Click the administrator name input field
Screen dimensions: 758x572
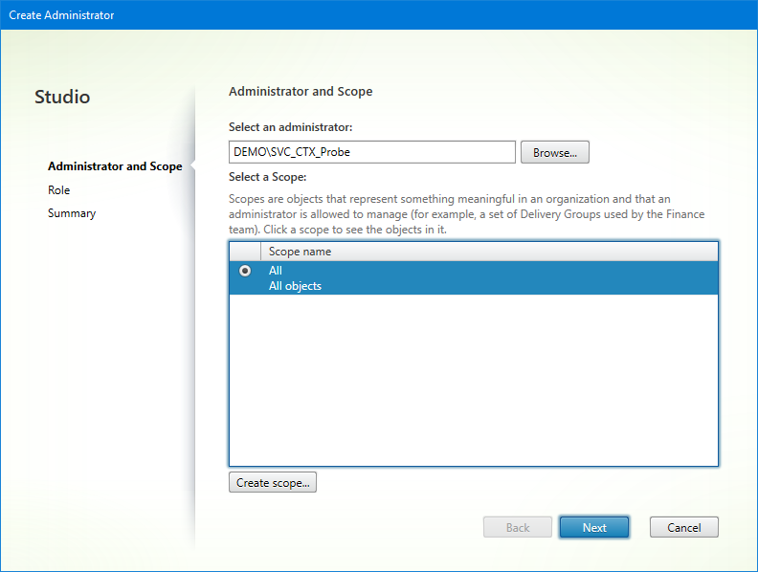(372, 152)
